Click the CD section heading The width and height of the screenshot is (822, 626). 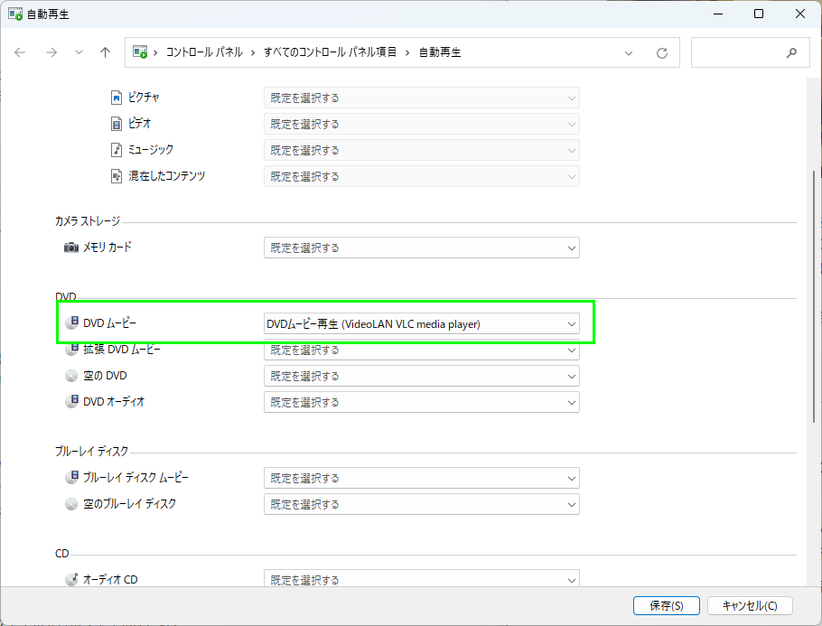point(61,554)
